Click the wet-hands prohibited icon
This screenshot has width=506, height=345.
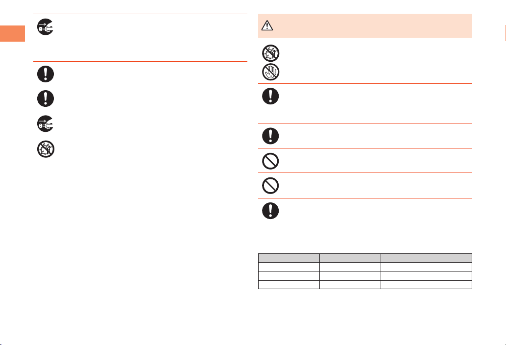270,72
